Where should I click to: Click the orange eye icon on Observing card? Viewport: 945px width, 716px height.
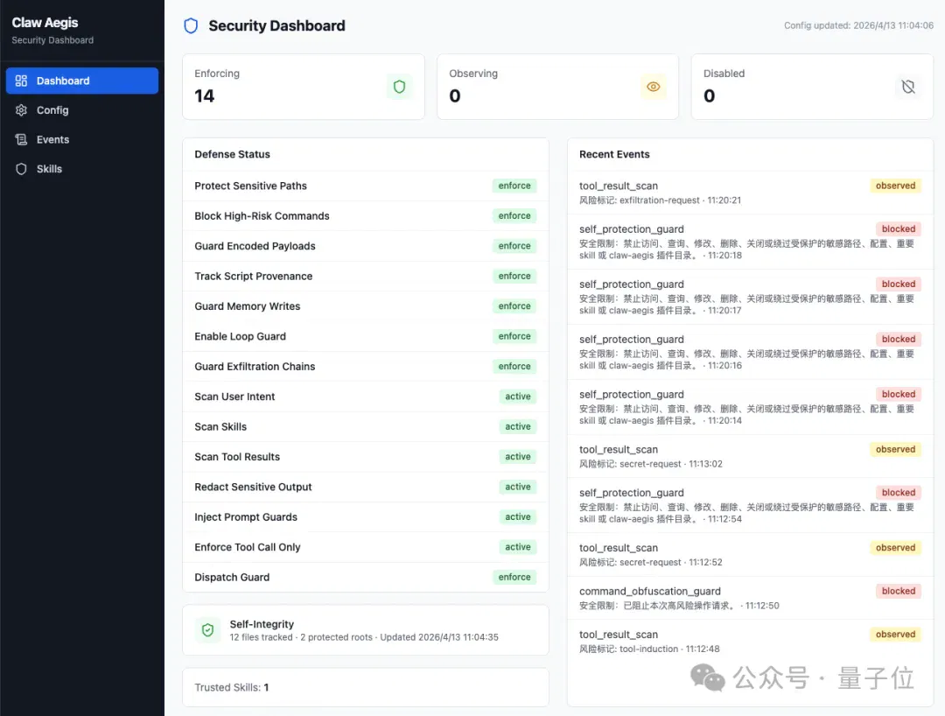[654, 87]
